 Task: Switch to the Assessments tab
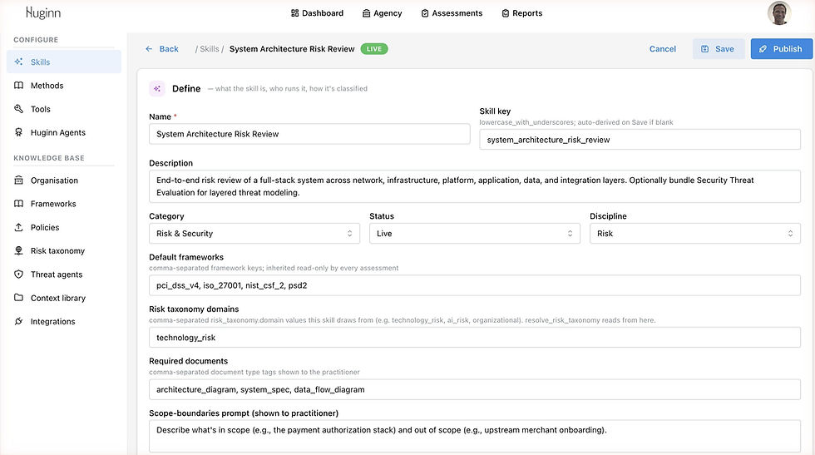click(452, 13)
